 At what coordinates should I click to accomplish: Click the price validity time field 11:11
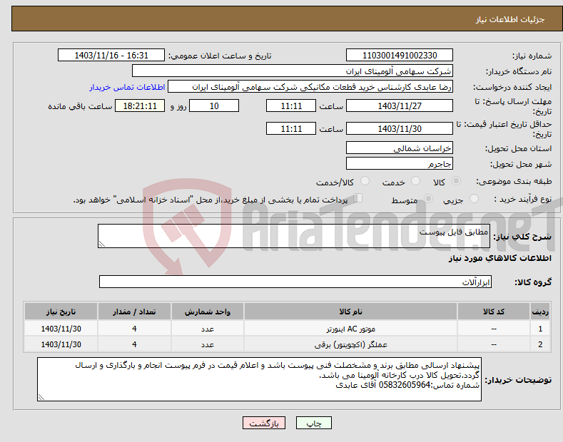point(291,128)
